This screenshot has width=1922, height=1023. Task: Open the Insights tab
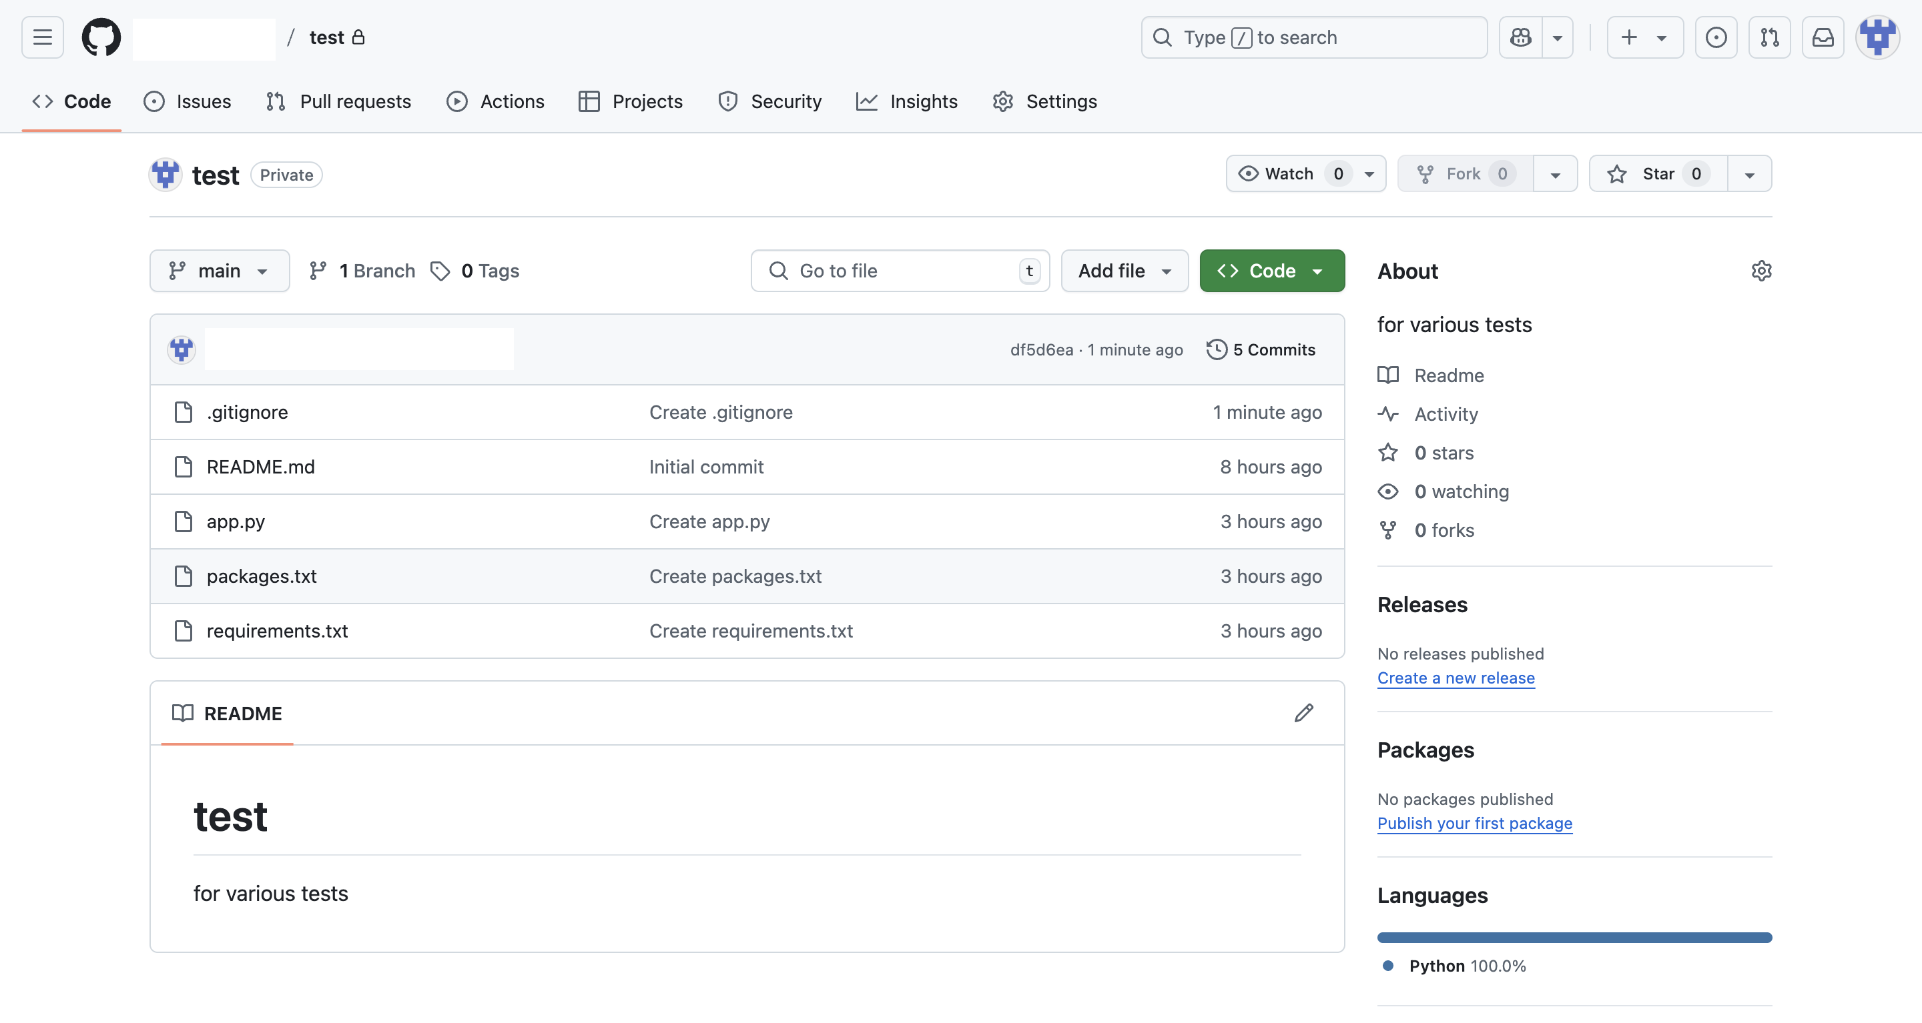[x=906, y=101]
